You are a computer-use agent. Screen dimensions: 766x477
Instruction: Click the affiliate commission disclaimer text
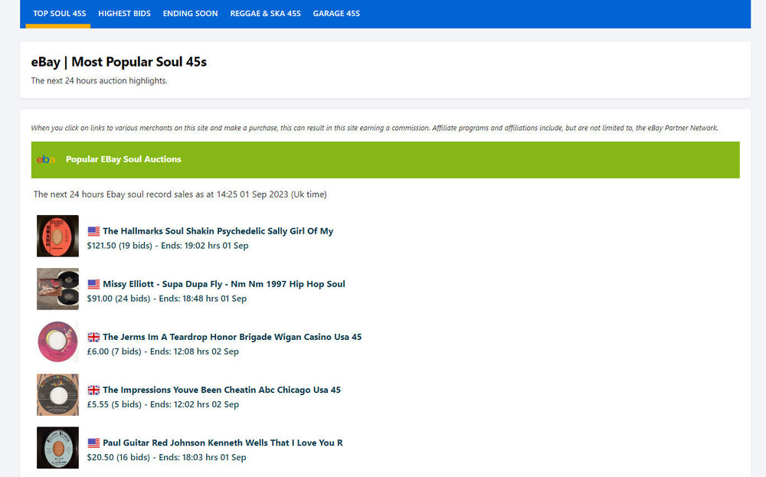[375, 128]
